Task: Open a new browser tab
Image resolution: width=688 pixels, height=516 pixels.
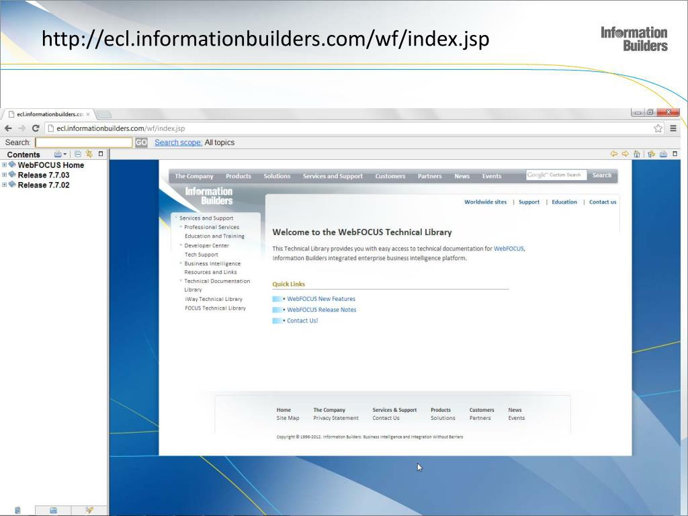Action: (x=103, y=114)
